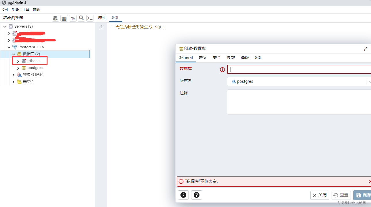Click into the 注释 comment text area
This screenshot has width=371, height=207.
(299, 102)
